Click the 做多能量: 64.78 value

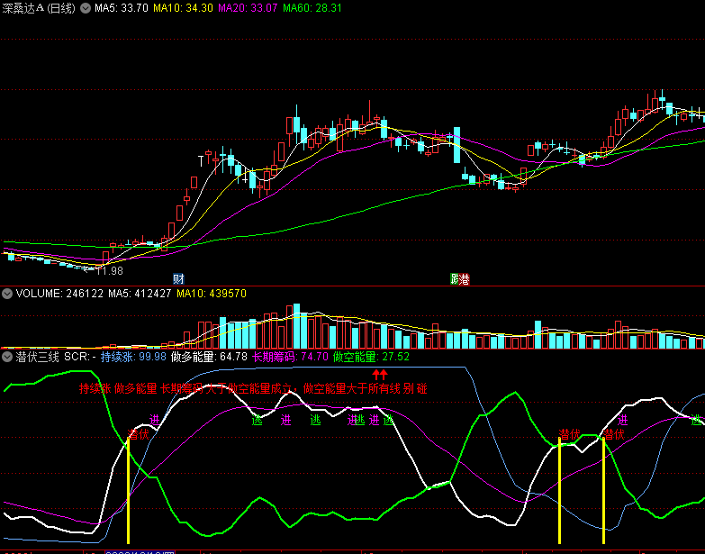pos(209,357)
